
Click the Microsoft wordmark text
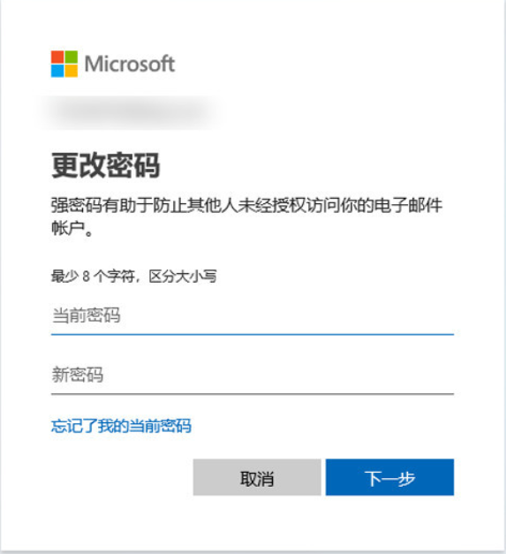click(x=130, y=64)
